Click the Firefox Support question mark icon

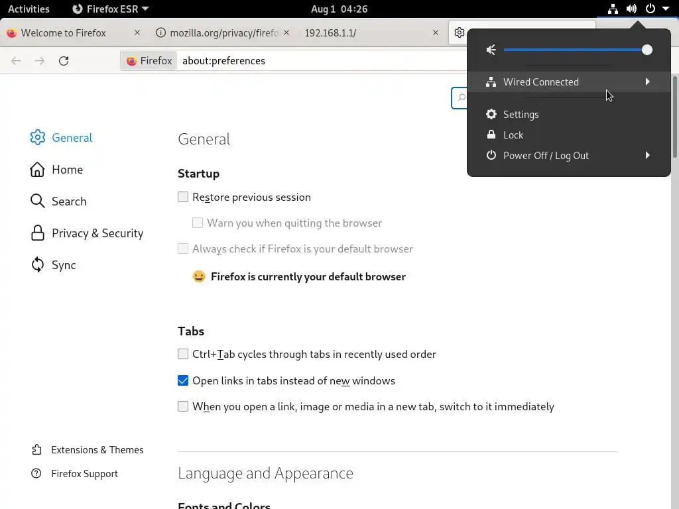[37, 474]
